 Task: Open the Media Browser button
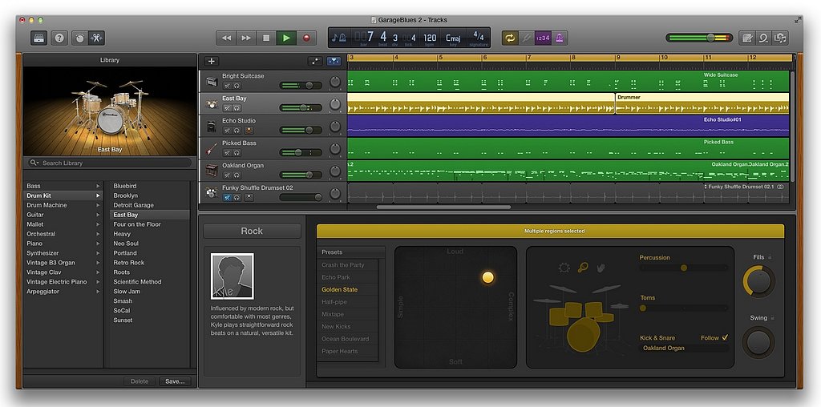coord(780,38)
